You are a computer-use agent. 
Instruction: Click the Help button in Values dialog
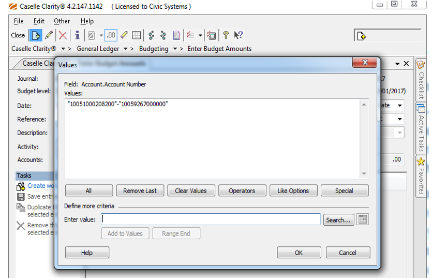(x=87, y=253)
